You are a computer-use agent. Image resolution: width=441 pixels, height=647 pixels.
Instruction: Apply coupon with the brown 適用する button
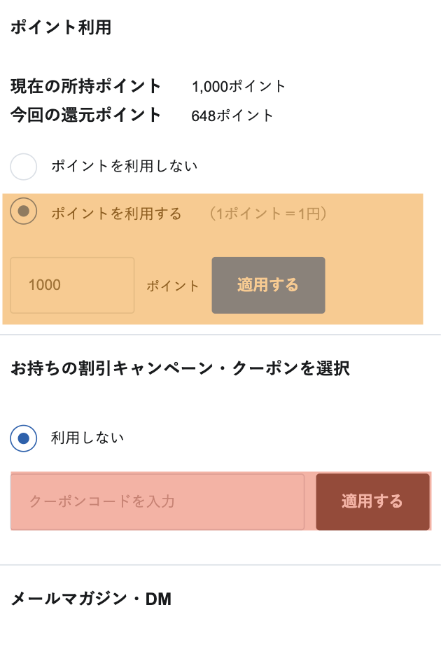pyautogui.click(x=372, y=501)
